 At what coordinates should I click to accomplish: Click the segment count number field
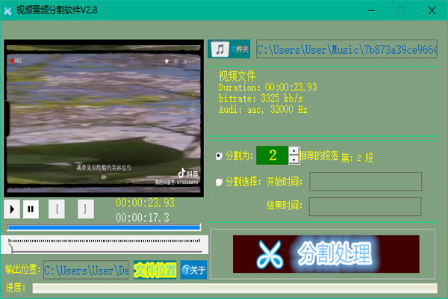[272, 155]
